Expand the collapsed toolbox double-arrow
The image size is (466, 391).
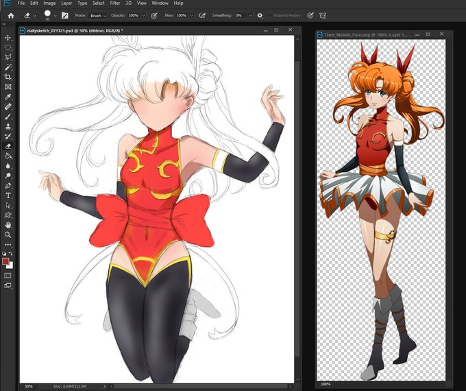4,24
